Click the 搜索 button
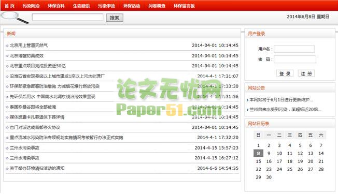This screenshot has width=338, height=194. pyautogui.click(x=115, y=18)
